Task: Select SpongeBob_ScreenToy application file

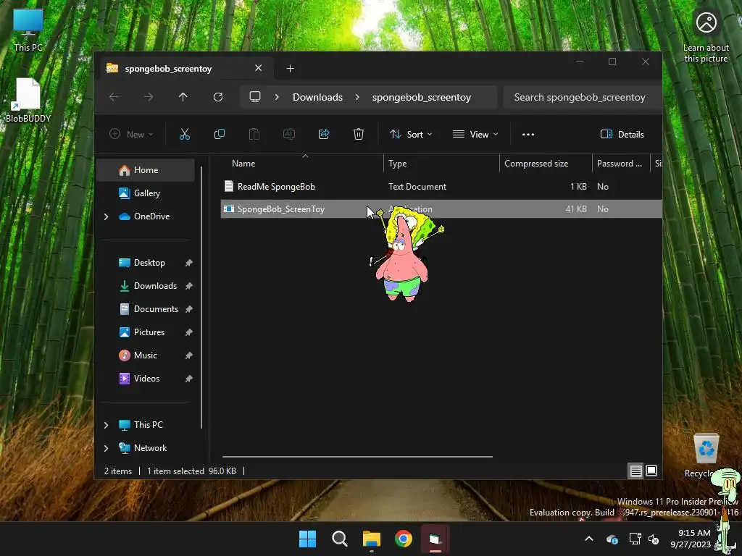Action: [441, 209]
